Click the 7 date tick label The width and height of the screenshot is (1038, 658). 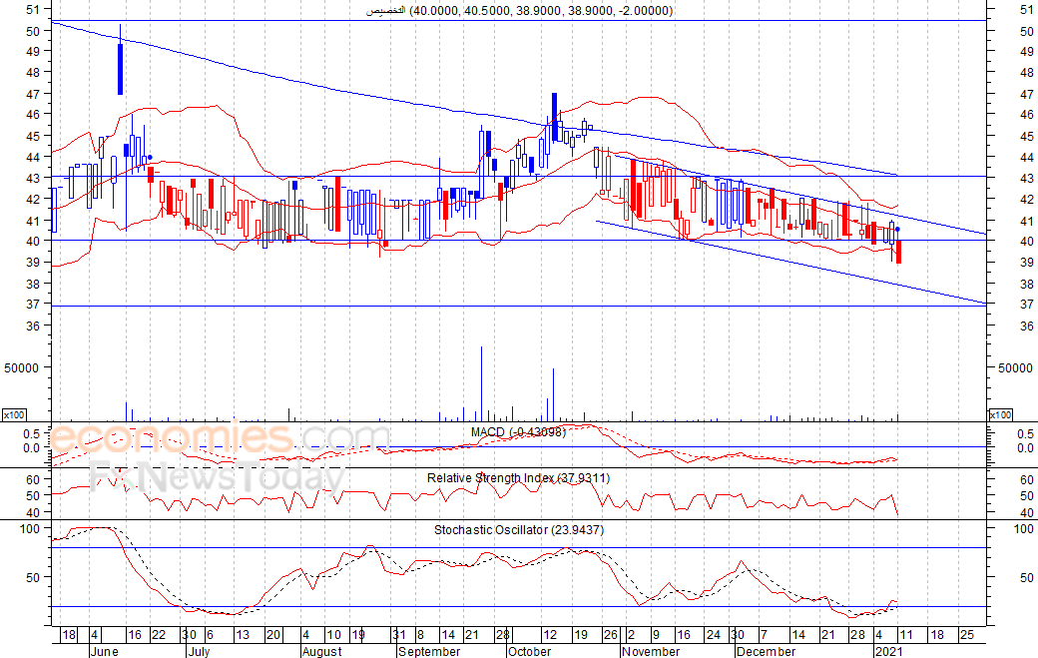(x=764, y=635)
